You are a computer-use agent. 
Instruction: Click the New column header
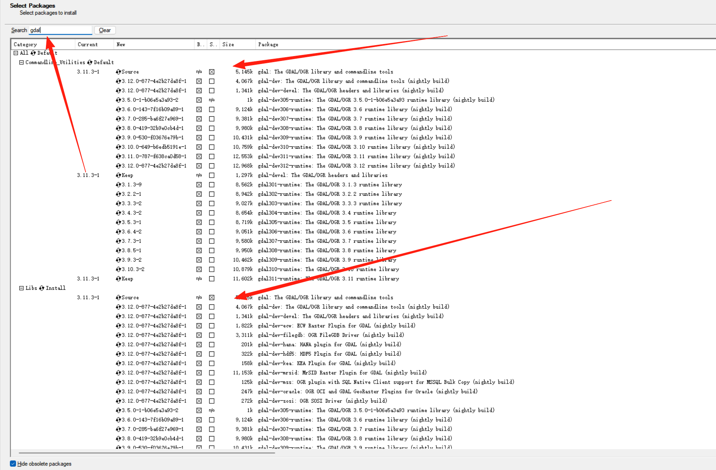154,44
